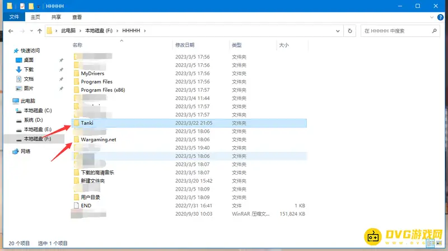Select the 用户目录 folder
The image size is (448, 251).
(90, 197)
